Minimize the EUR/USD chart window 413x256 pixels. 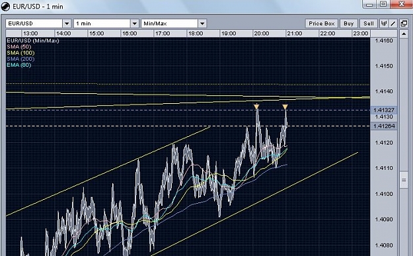(369, 4)
